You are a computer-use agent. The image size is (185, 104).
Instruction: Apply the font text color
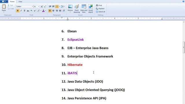(43, 11)
